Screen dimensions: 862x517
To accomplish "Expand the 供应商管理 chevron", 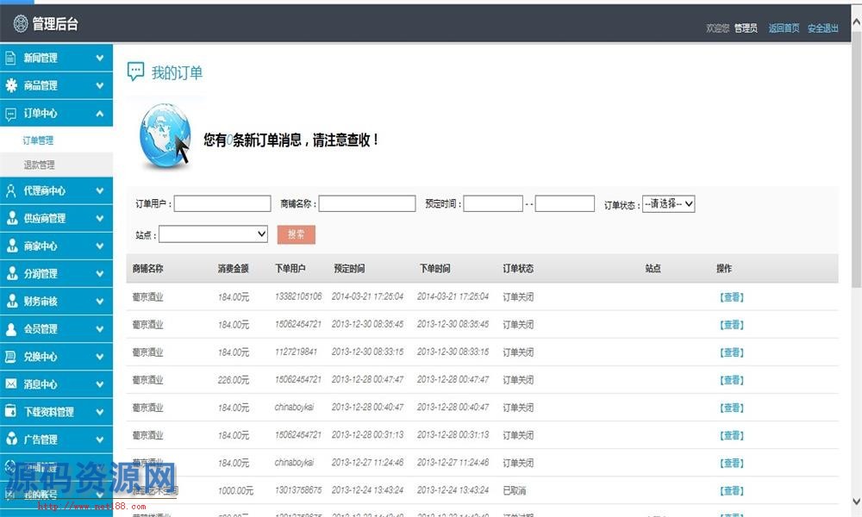I will coord(99,218).
